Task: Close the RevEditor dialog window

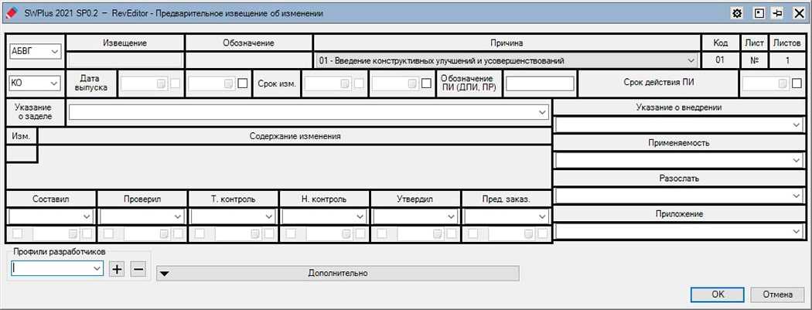Action: pyautogui.click(x=797, y=13)
